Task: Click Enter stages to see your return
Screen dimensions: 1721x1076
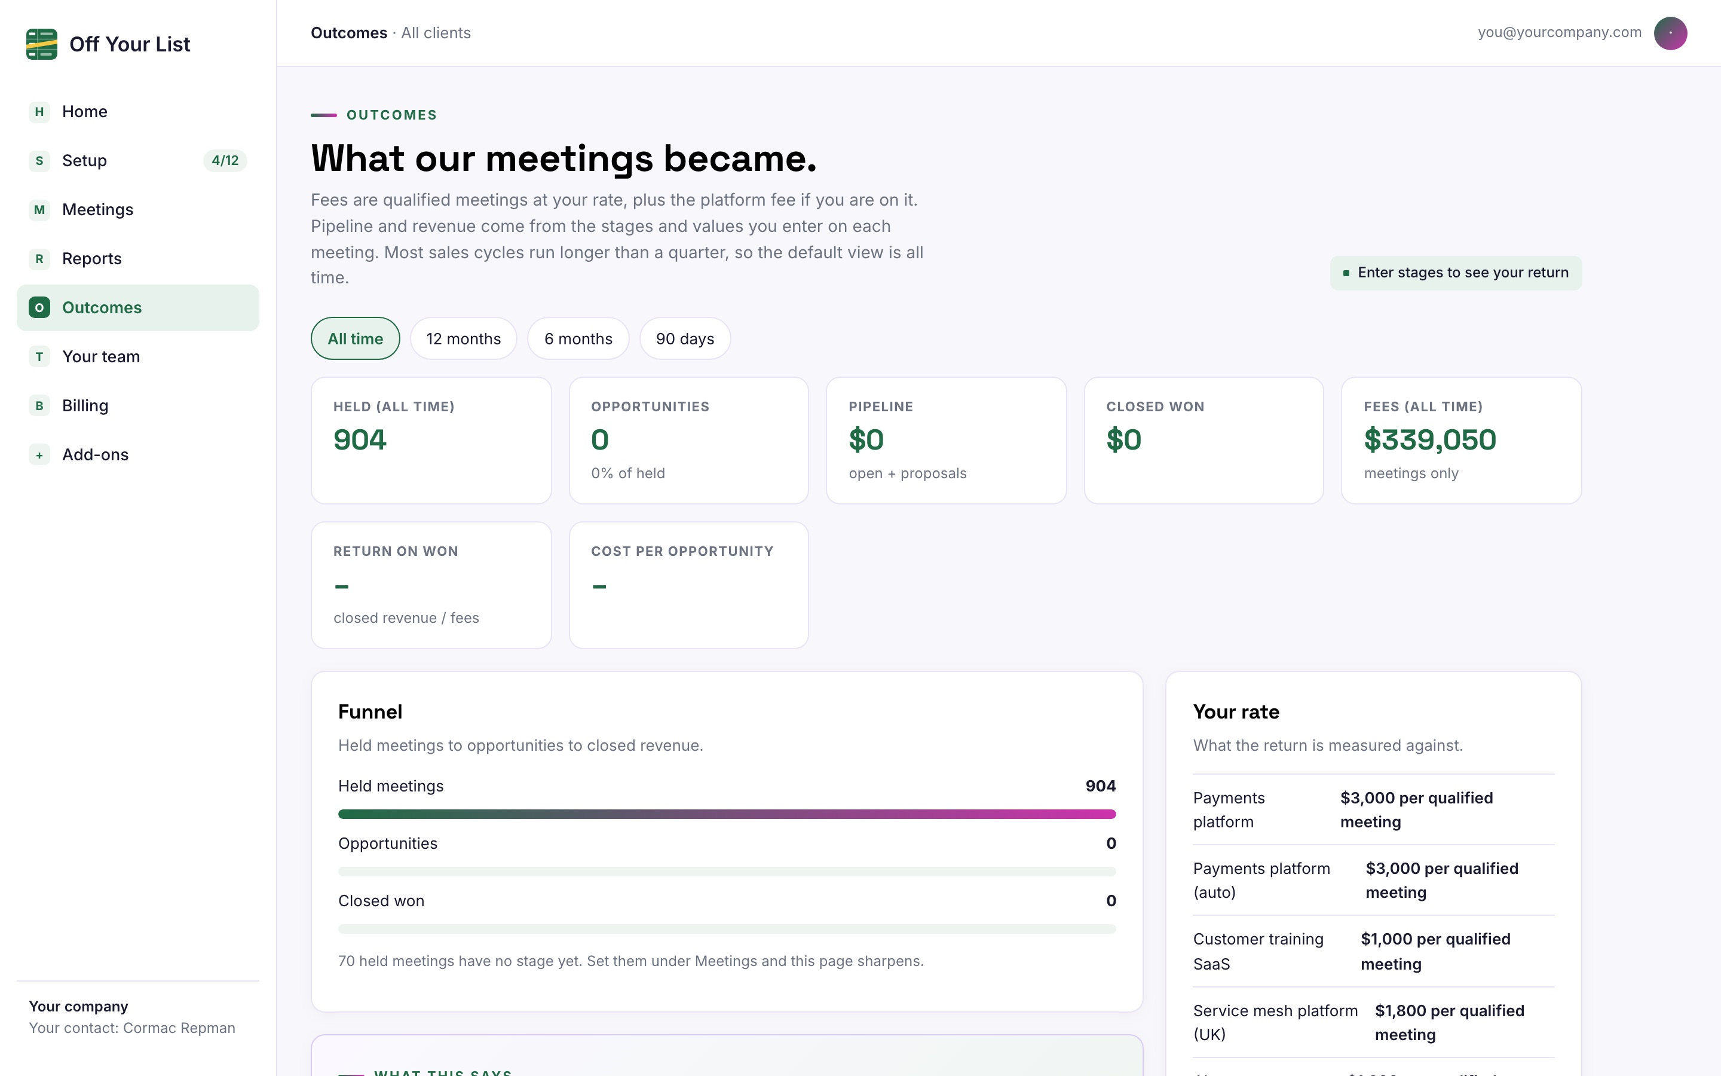Action: (x=1456, y=273)
